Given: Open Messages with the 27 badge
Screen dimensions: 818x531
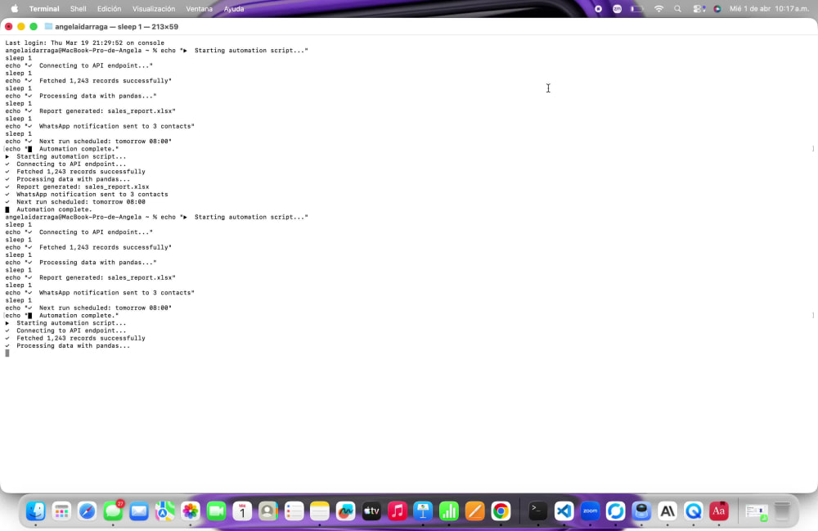Looking at the screenshot, I should click(113, 511).
